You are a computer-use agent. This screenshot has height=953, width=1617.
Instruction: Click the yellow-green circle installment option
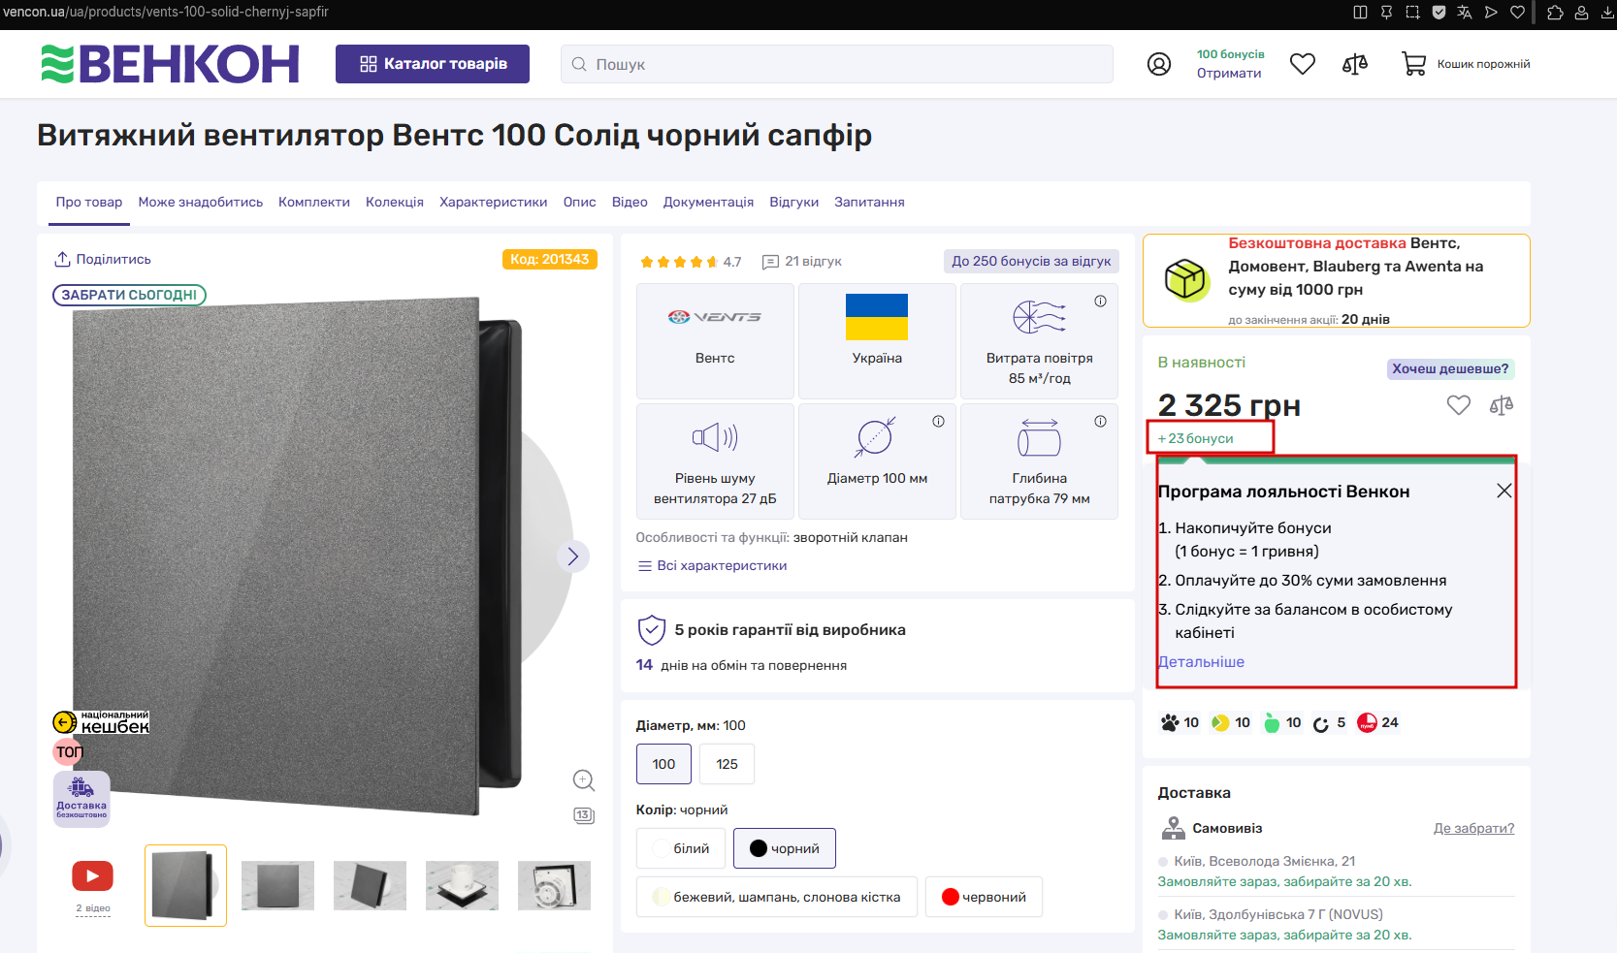tap(1231, 722)
